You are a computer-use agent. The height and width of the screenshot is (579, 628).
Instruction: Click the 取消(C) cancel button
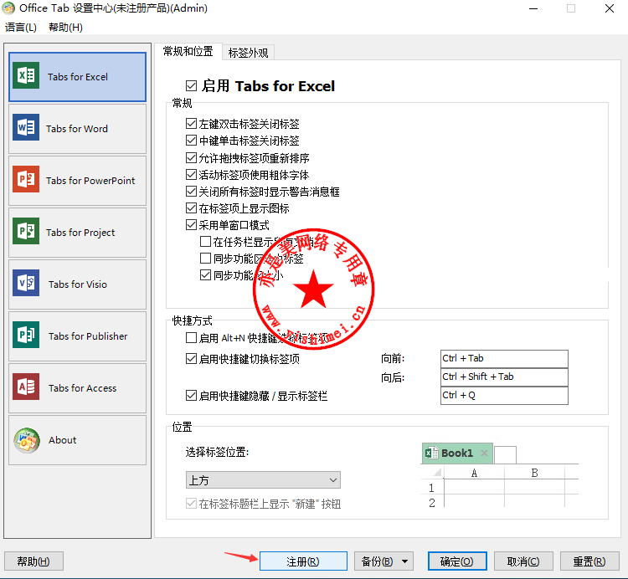click(523, 561)
